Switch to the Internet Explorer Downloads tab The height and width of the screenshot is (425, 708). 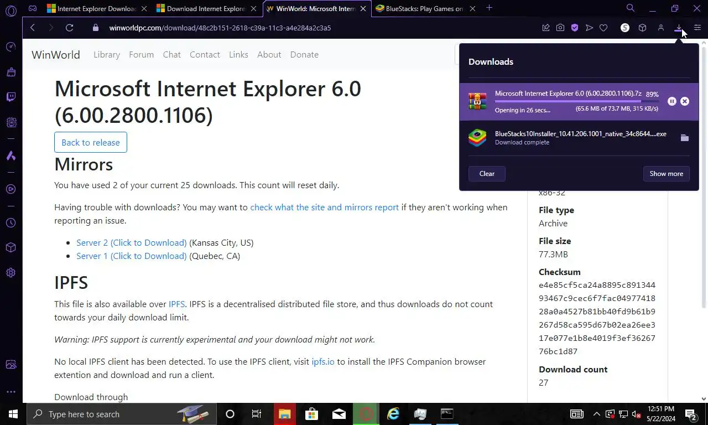coord(96,8)
